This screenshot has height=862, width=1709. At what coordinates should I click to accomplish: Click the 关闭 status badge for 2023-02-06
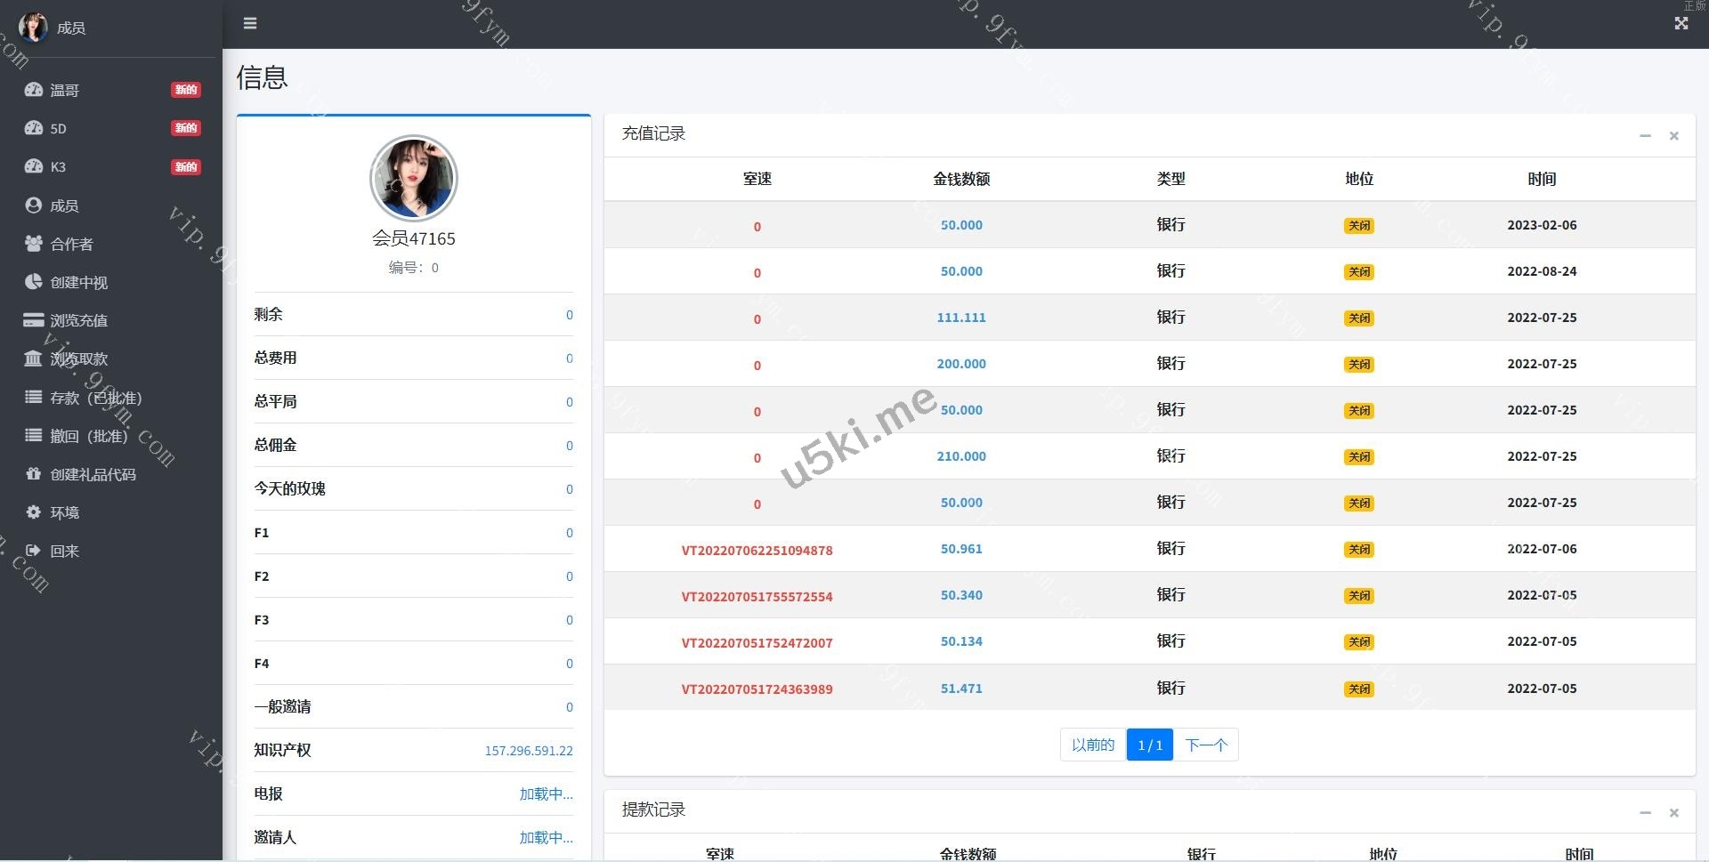point(1358,226)
